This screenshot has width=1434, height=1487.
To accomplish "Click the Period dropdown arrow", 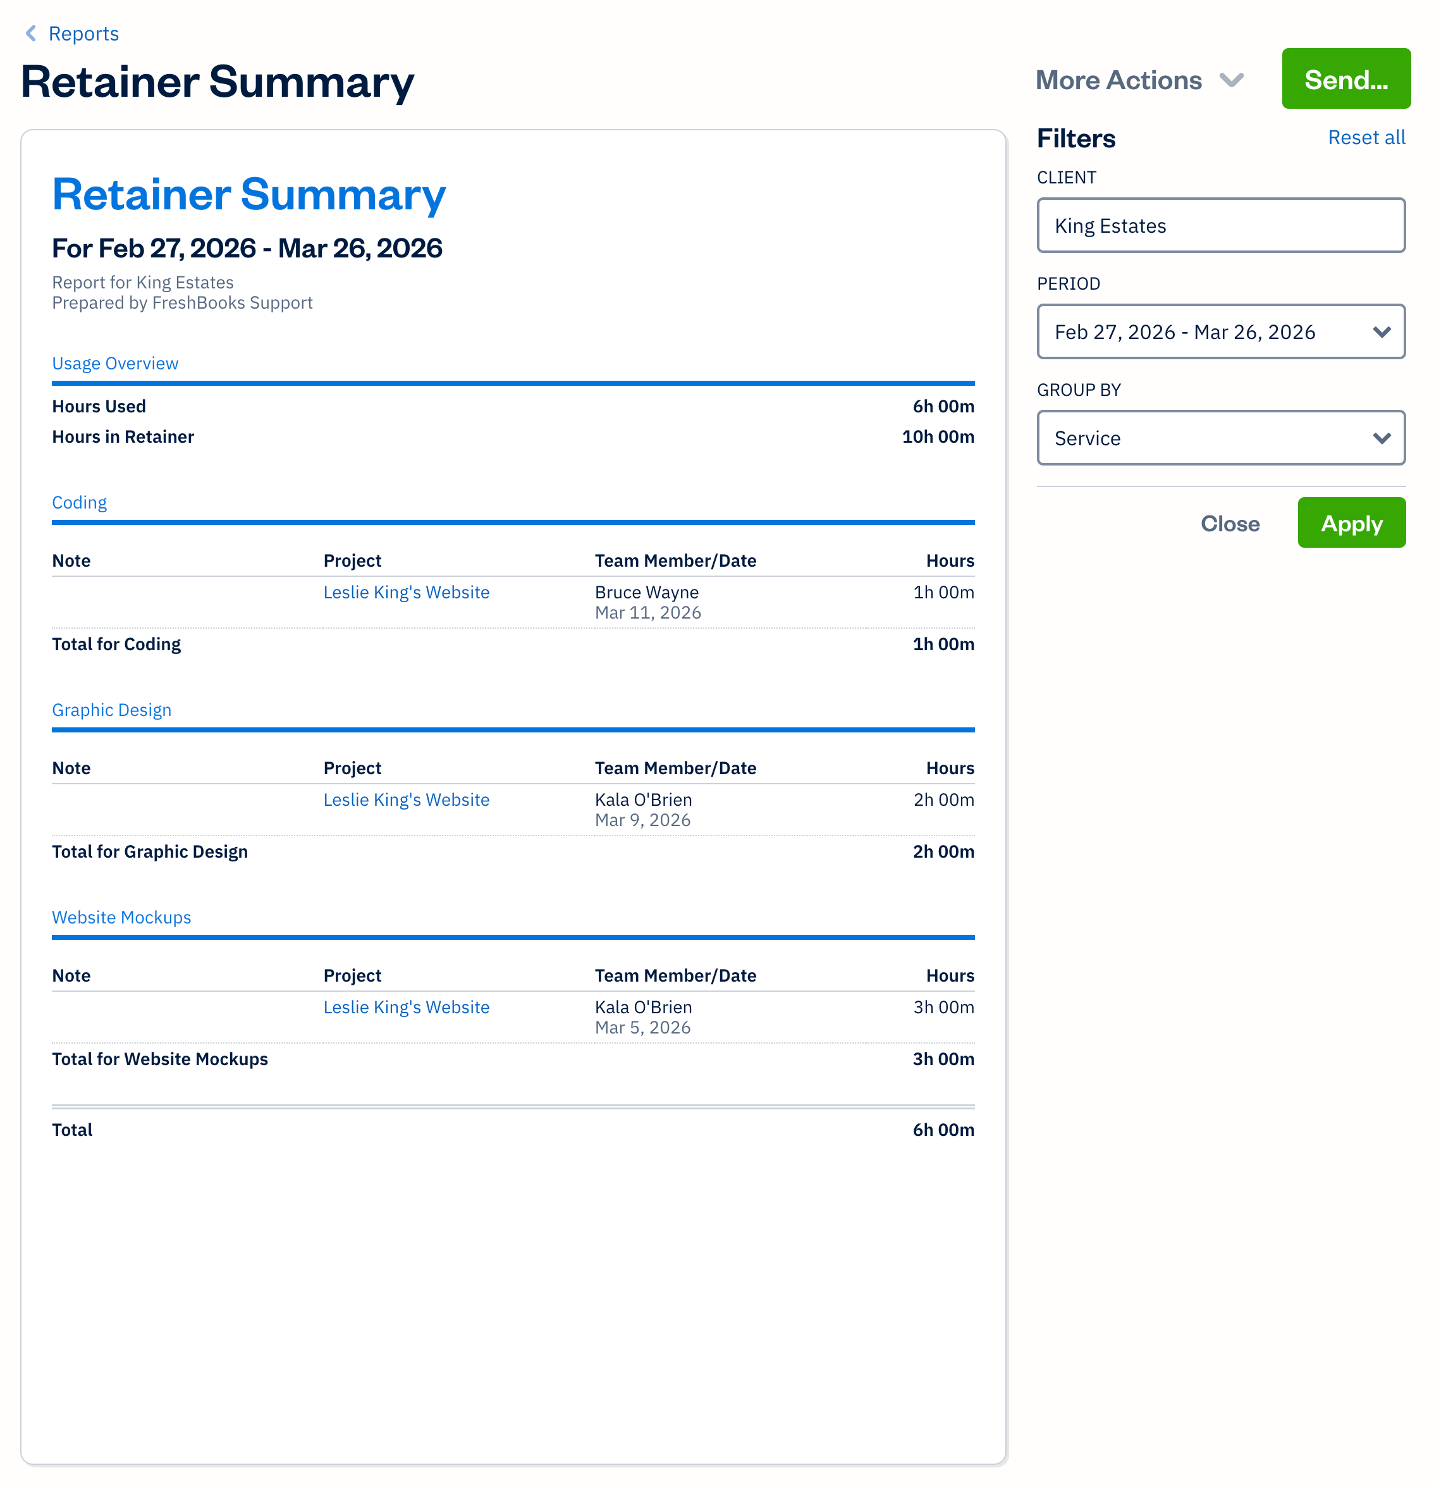I will (x=1382, y=331).
